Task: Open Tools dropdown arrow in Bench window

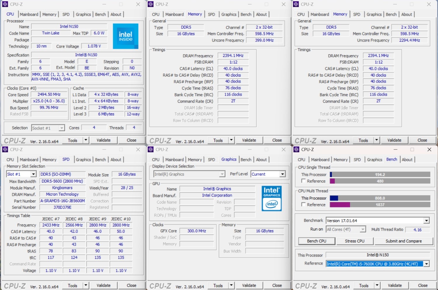Action: click(377, 286)
